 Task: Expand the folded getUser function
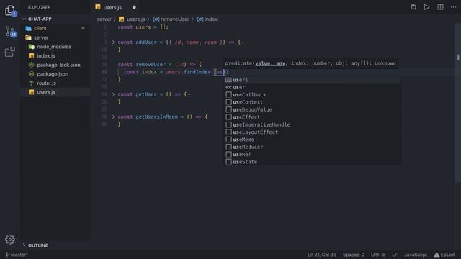pos(113,94)
